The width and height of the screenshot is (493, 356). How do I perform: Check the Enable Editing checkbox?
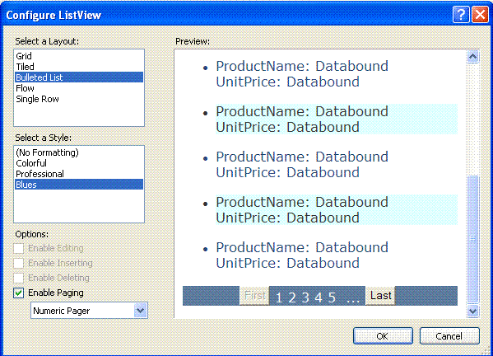pyautogui.click(x=19, y=248)
